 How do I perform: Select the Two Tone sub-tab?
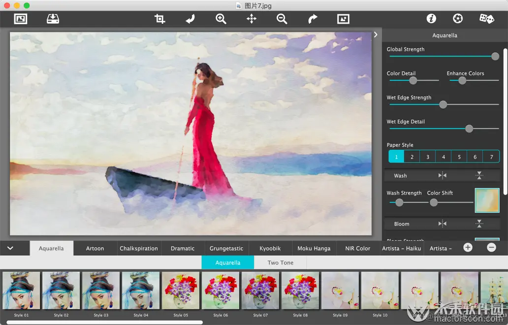click(x=281, y=262)
